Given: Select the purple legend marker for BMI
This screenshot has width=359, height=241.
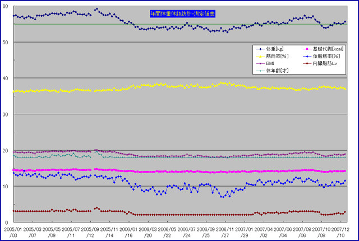Looking at the screenshot, I should click(260, 63).
